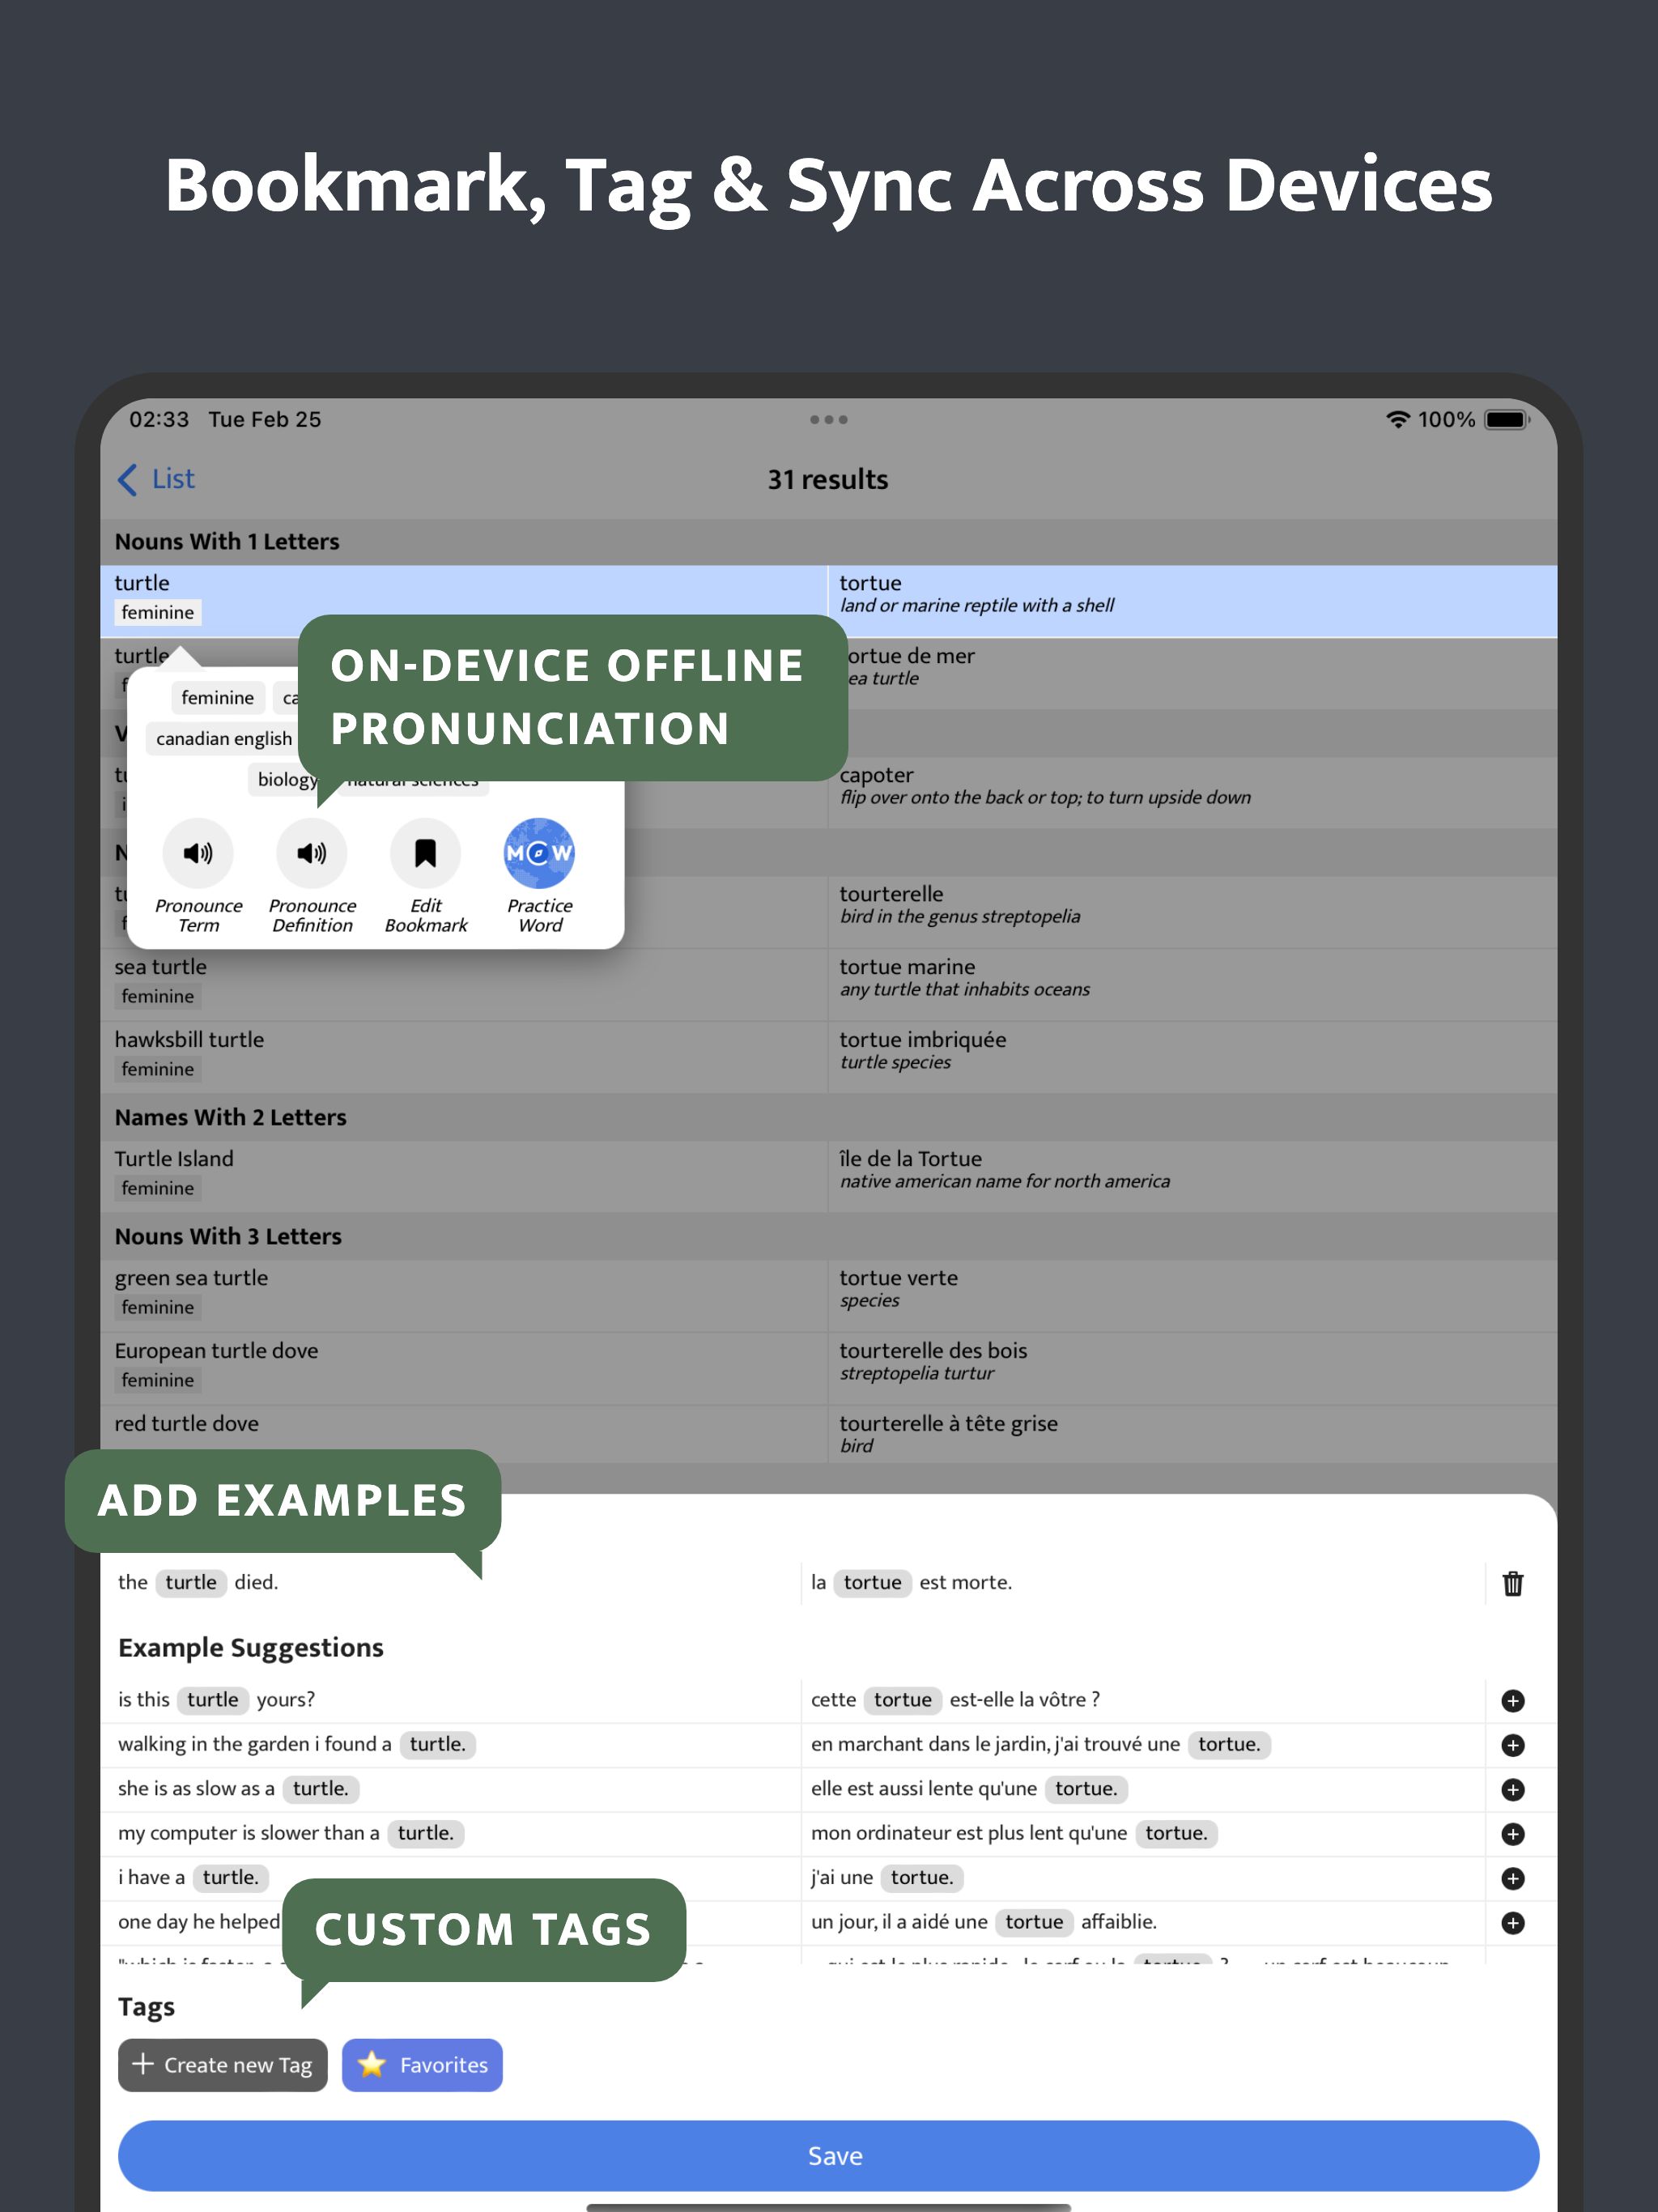Image resolution: width=1658 pixels, height=2212 pixels.
Task: Tap the Pronounce Term speaker icon
Action: coord(198,853)
